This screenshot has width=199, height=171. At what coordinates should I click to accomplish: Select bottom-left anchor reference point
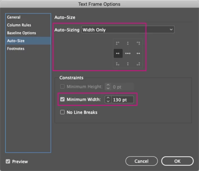coord(117,64)
